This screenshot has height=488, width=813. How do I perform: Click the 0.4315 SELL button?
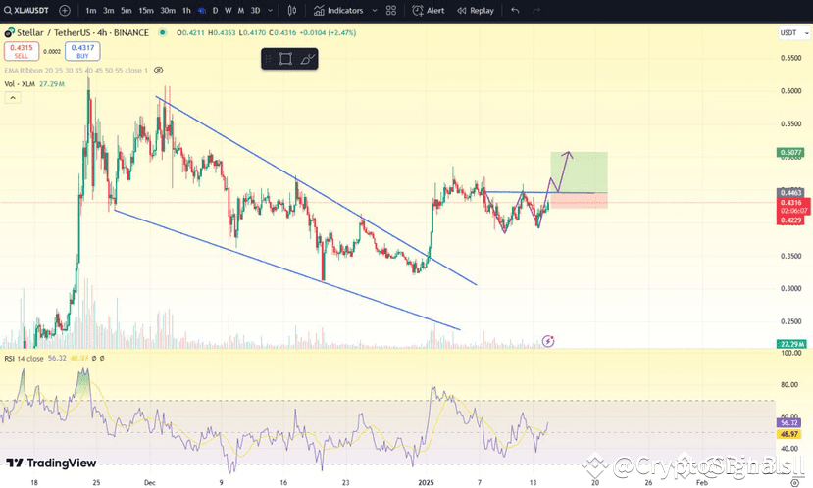point(22,51)
